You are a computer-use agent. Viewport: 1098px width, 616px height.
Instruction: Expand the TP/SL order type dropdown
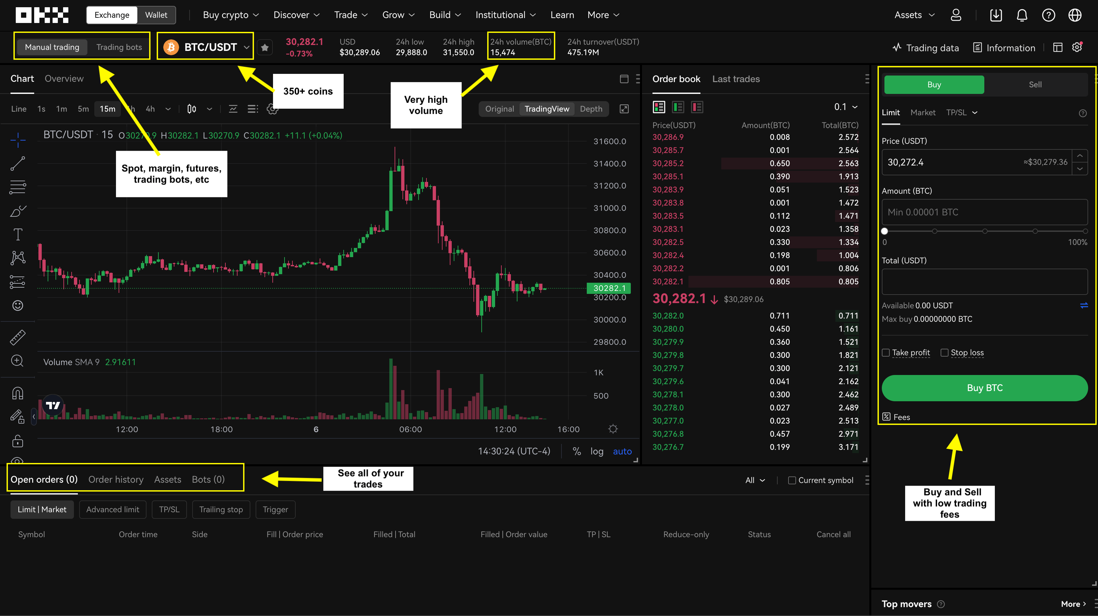962,113
